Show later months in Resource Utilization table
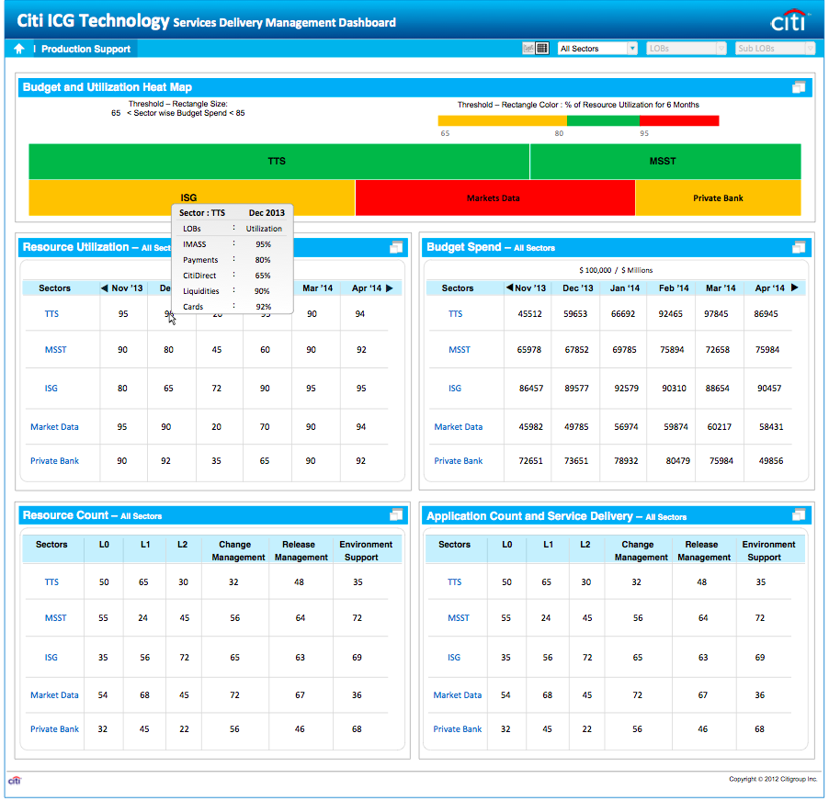829x801 pixels. tap(390, 288)
